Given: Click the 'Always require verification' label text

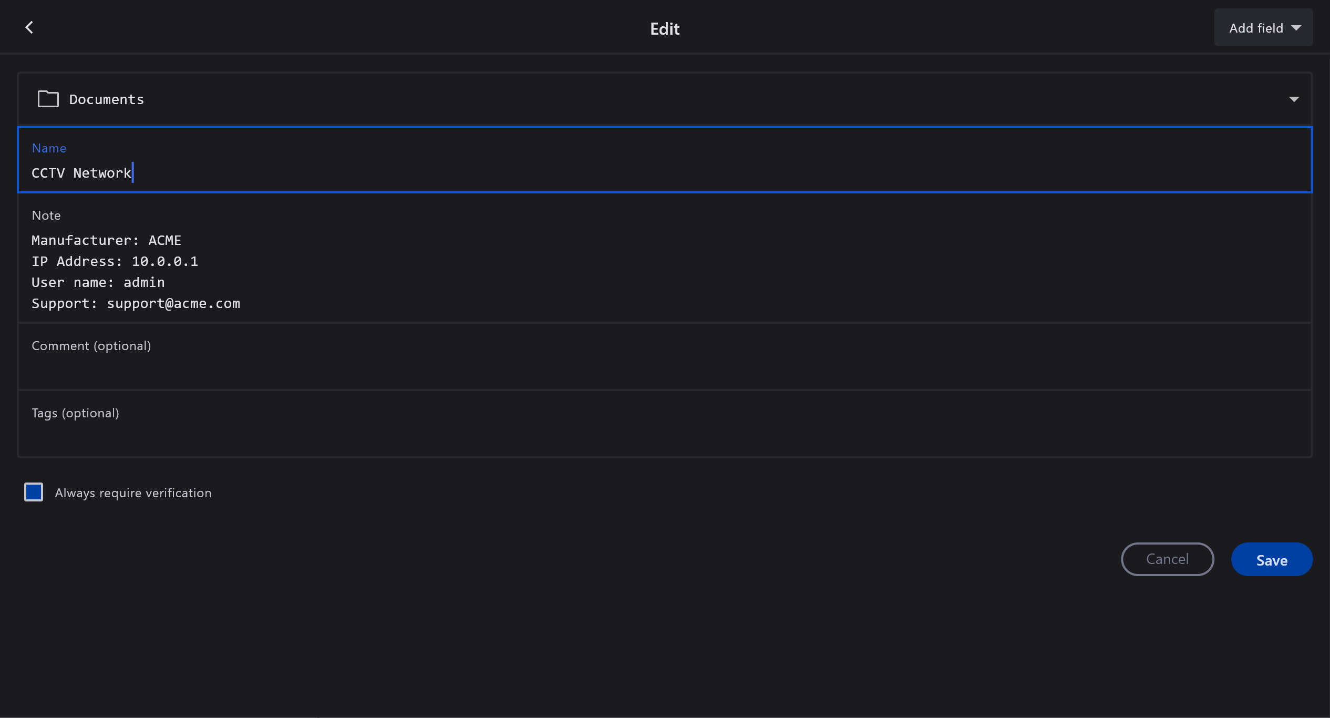Looking at the screenshot, I should 133,493.
